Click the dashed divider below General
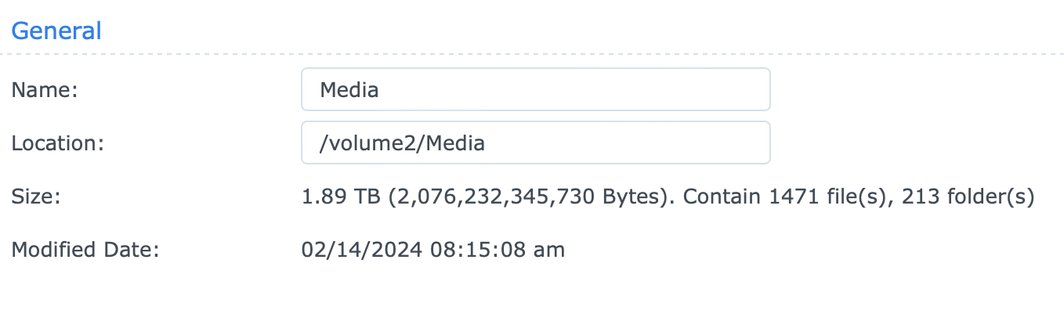The image size is (1064, 321). (532, 54)
